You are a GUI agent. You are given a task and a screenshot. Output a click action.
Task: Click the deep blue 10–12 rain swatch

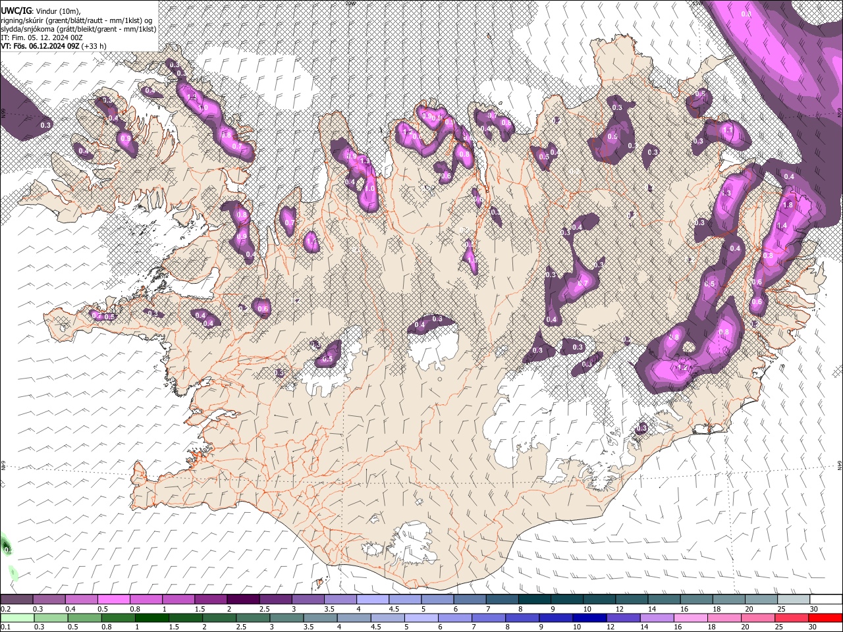[589, 618]
